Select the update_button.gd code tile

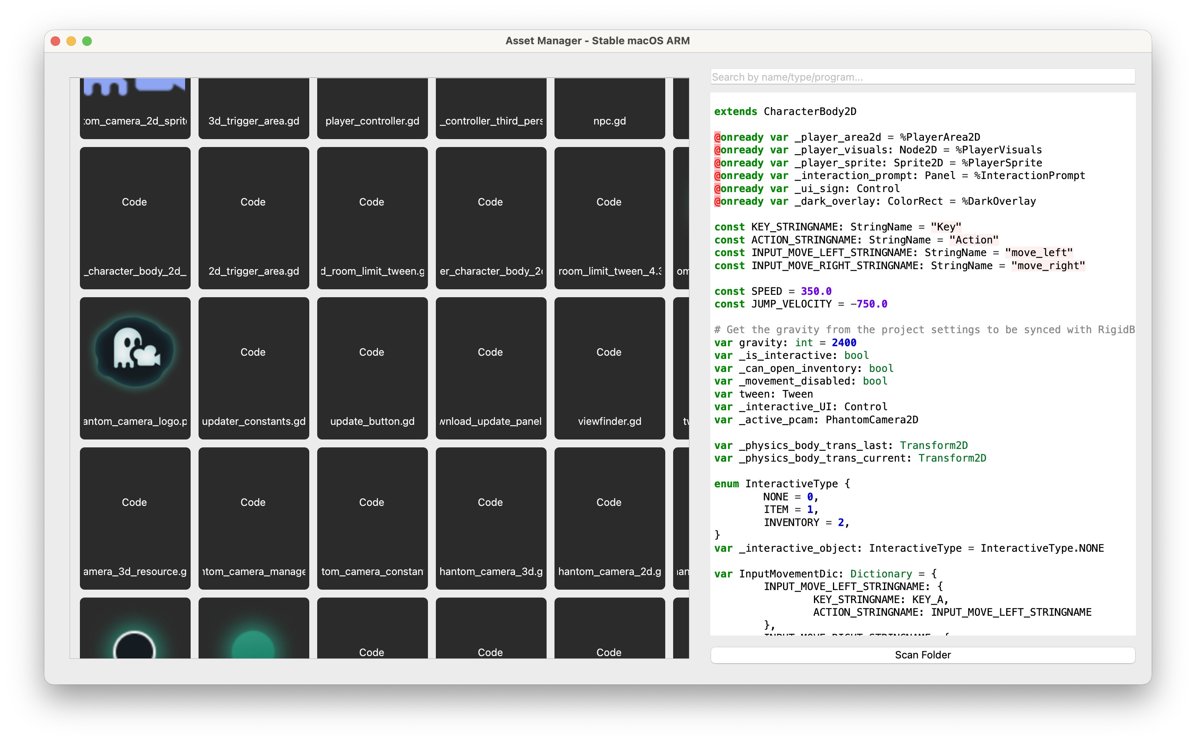pyautogui.click(x=372, y=368)
